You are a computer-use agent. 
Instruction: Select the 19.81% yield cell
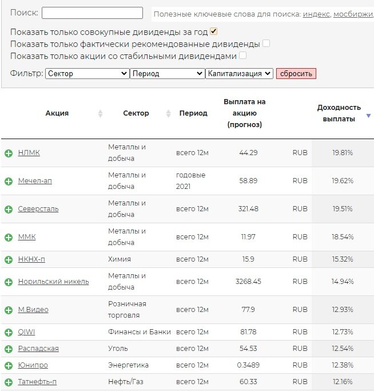343,153
